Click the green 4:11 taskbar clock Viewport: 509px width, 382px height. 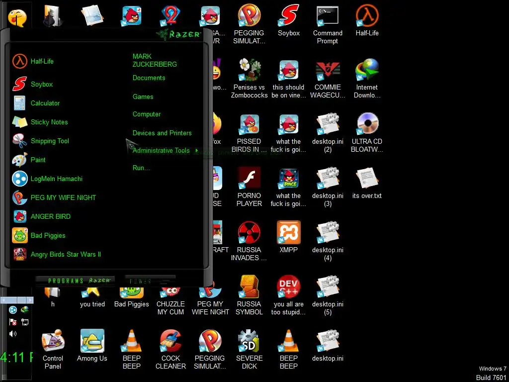click(16, 358)
